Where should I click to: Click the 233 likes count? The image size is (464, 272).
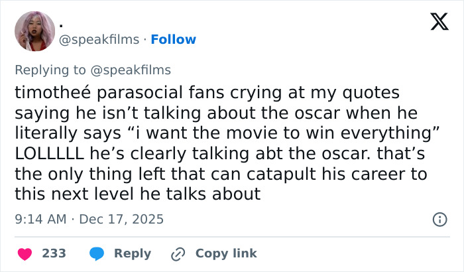click(54, 253)
